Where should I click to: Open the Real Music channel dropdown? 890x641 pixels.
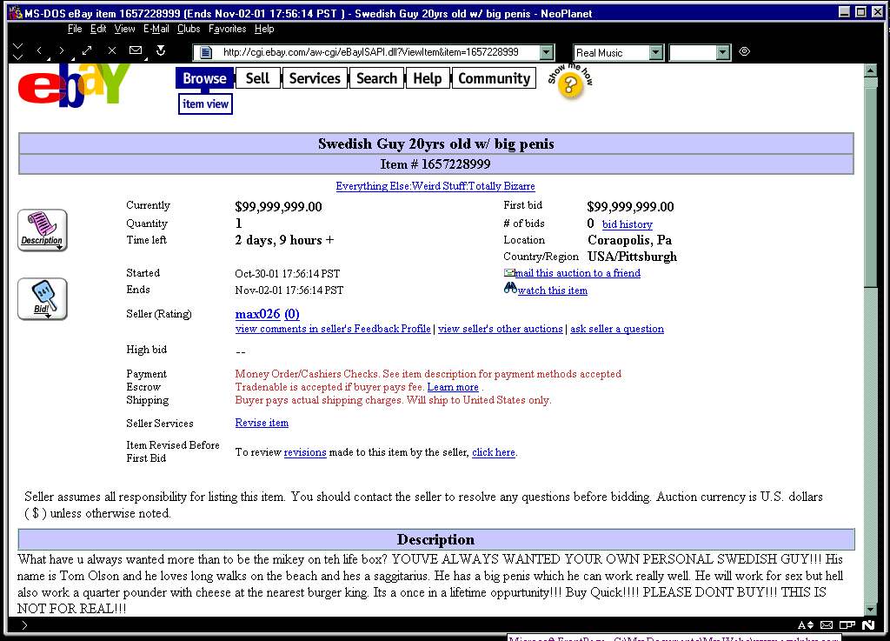(655, 52)
